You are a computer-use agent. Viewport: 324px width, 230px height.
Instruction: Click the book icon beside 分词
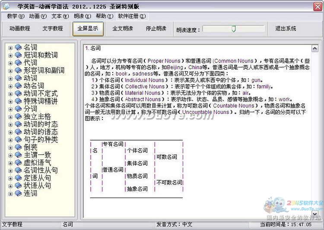(x=18, y=109)
